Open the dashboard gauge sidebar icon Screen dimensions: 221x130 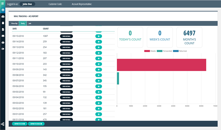[x=3, y=17]
